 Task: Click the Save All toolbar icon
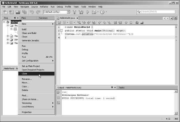(25, 12)
